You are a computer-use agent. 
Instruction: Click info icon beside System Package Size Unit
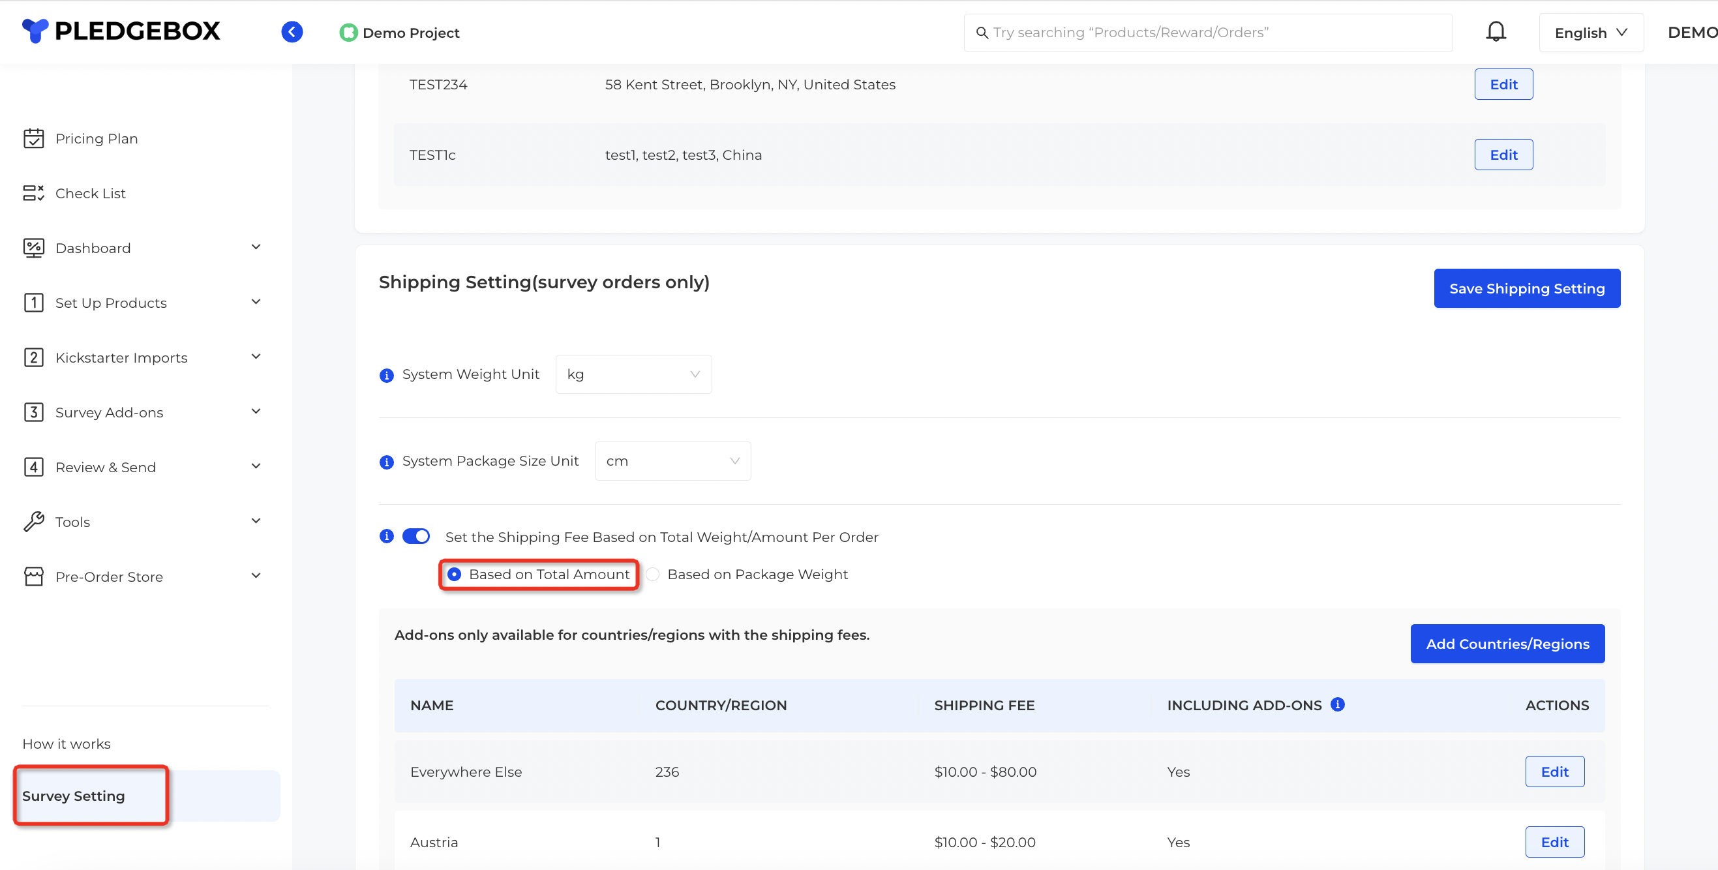coord(386,462)
